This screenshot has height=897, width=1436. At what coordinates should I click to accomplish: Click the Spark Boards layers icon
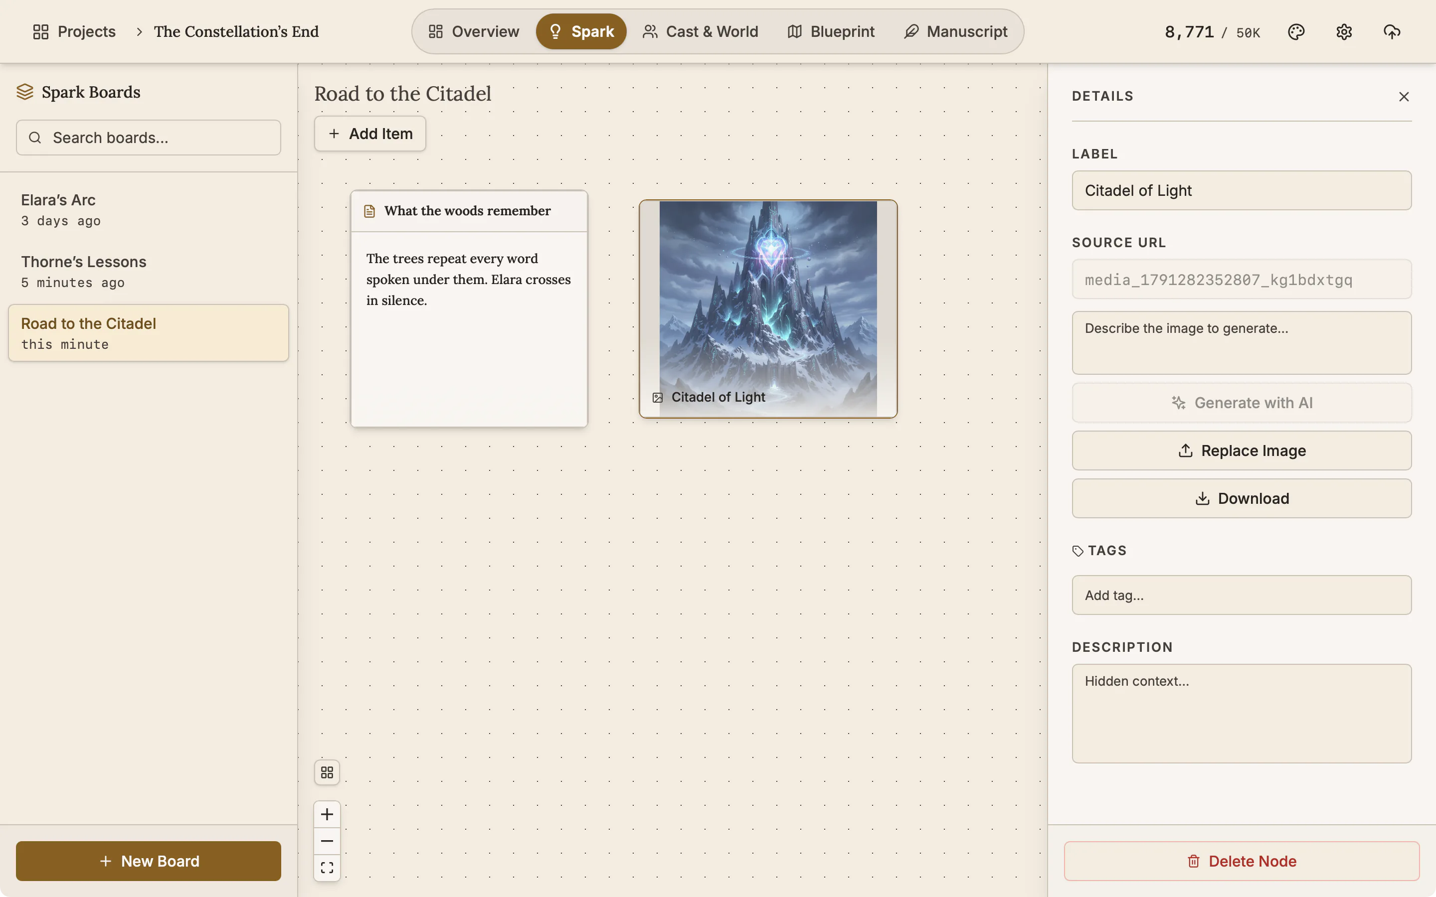(24, 92)
